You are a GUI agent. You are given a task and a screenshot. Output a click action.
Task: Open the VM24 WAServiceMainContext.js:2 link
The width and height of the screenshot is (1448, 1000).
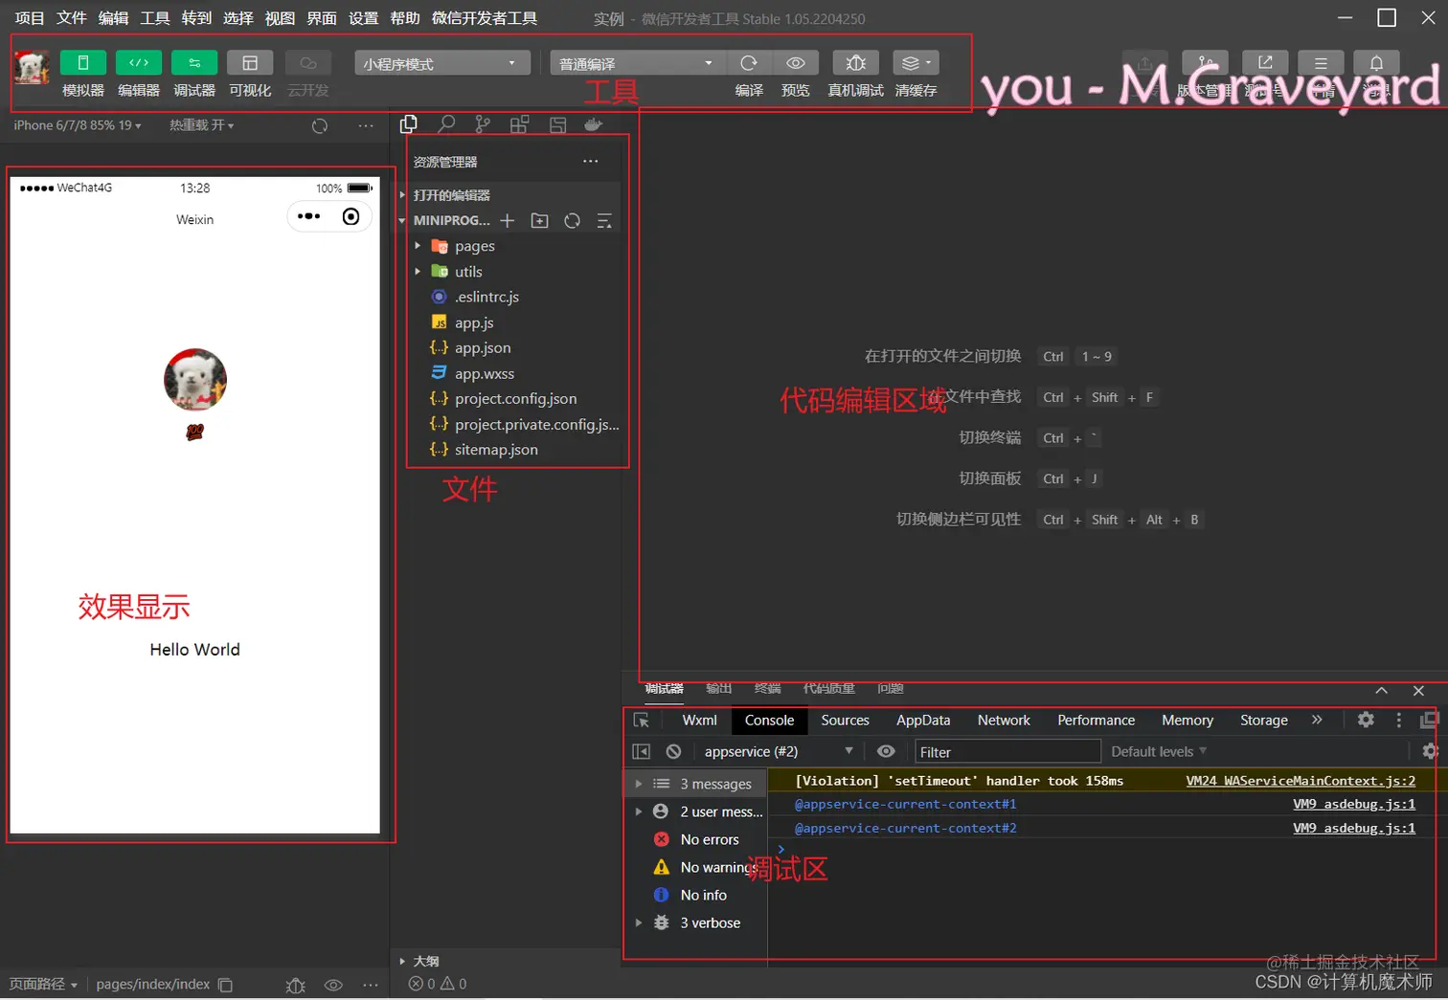pos(1301,781)
